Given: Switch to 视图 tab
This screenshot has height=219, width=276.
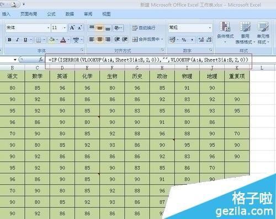Looking at the screenshot, I should pos(107,14).
